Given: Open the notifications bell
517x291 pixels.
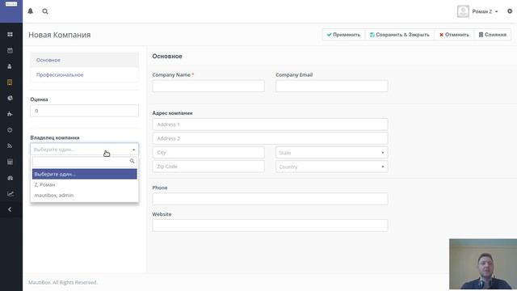Looking at the screenshot, I should (x=31, y=11).
